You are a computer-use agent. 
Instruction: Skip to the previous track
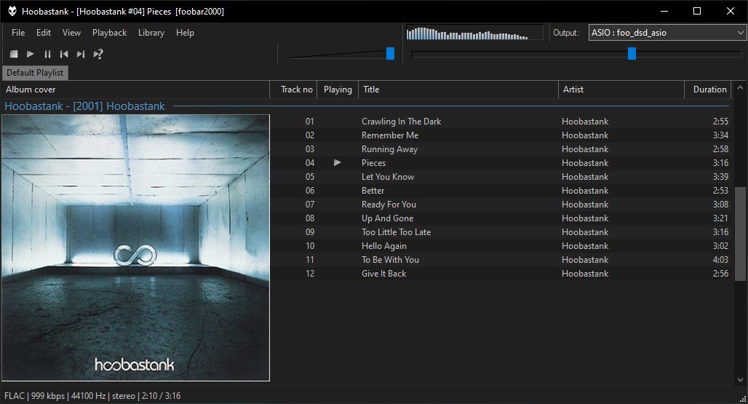tap(64, 54)
